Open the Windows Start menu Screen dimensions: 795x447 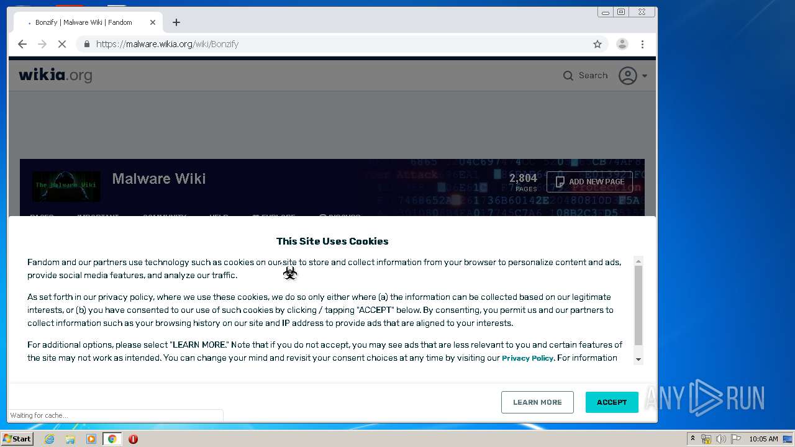coord(17,439)
